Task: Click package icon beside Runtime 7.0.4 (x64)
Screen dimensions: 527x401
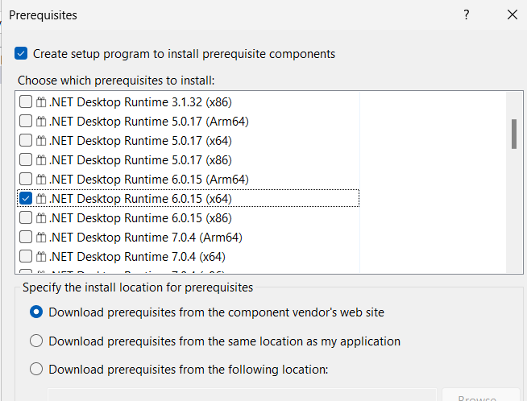Action: pyautogui.click(x=41, y=257)
